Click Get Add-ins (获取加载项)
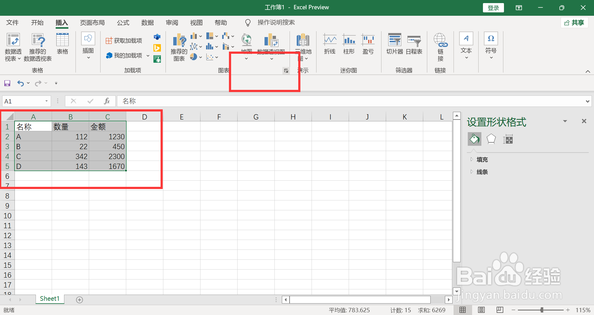 [x=124, y=41]
